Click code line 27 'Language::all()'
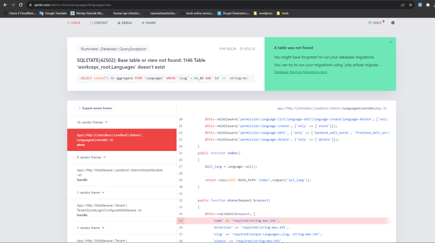435x243 pixels. 231,167
